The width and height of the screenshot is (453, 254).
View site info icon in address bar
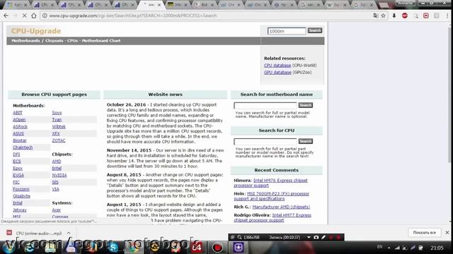[x=45, y=16]
